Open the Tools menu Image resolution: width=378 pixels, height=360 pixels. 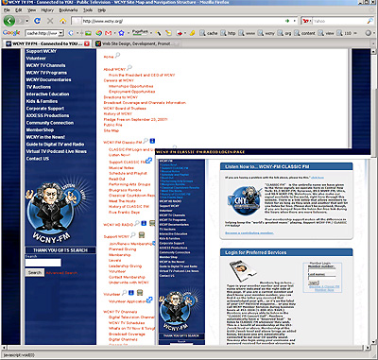[88, 10]
